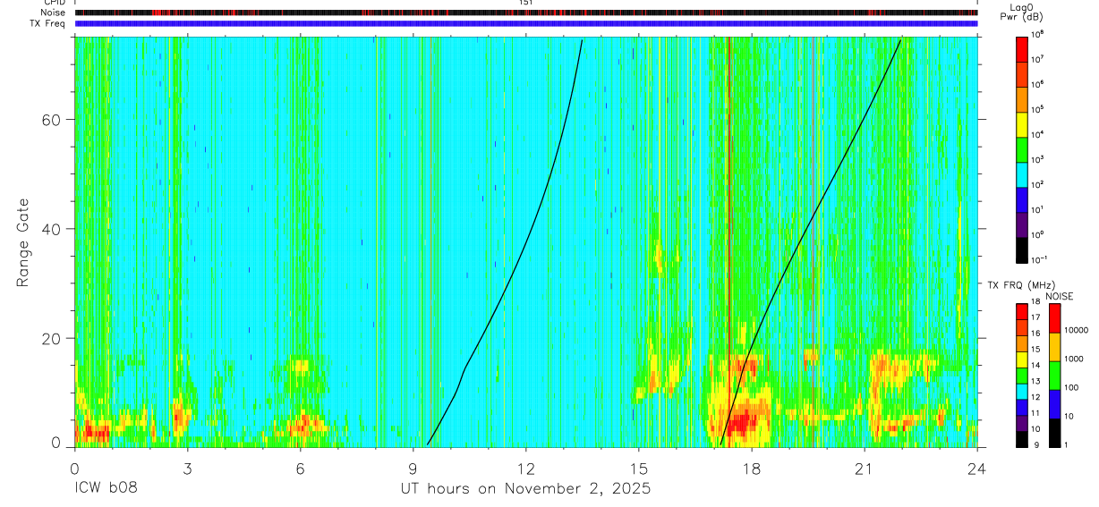Click the 'UT hours on November 2, 2025' axis title
The height and width of the screenshot is (507, 1099).
click(x=525, y=489)
